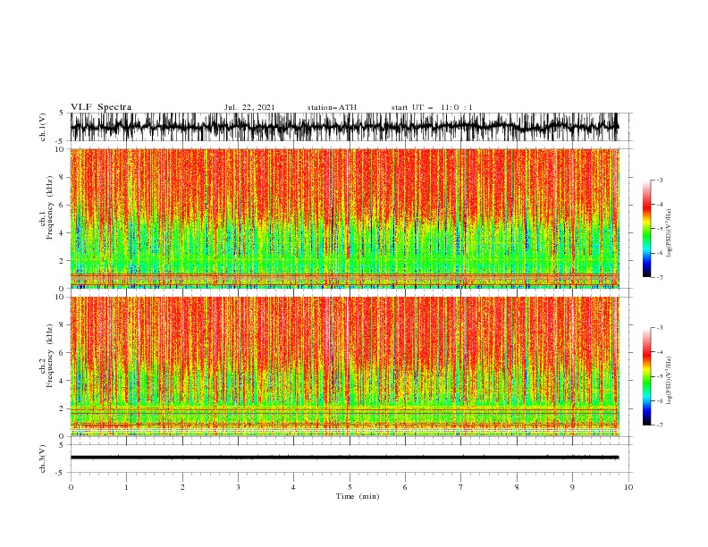Click the time axis tick label '7'
Screen dimensions: 708x547
point(461,487)
